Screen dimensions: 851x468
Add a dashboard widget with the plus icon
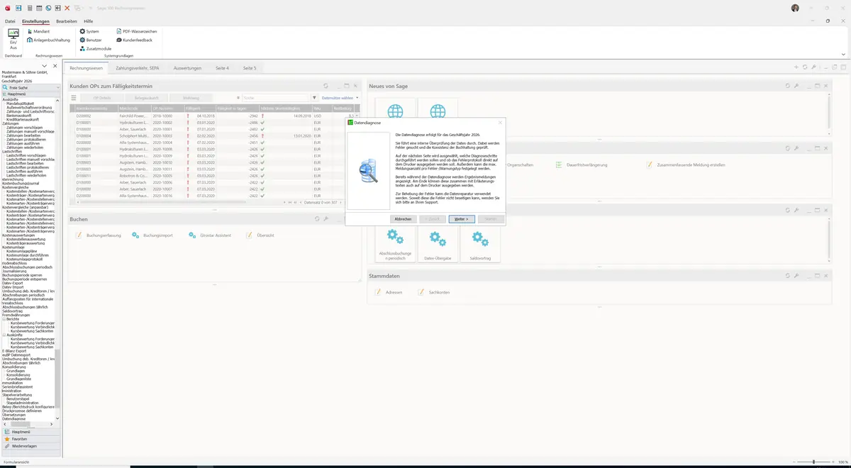click(x=796, y=67)
